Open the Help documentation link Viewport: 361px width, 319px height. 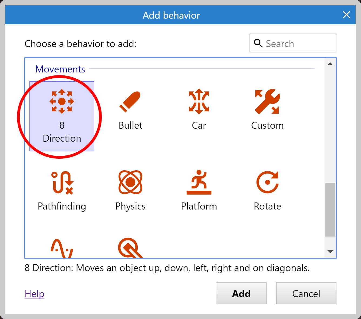coord(34,294)
